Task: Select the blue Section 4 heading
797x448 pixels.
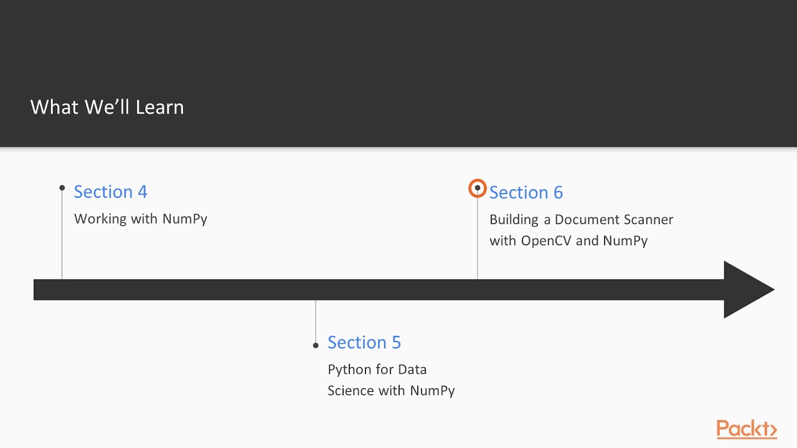Action: [110, 192]
